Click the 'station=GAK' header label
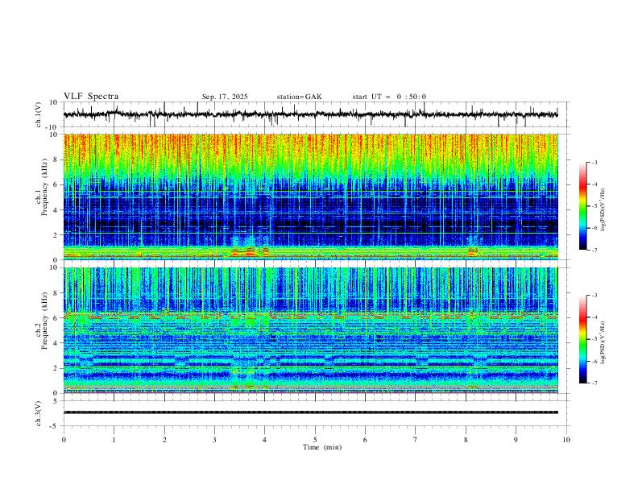638x493 pixels. tap(299, 97)
